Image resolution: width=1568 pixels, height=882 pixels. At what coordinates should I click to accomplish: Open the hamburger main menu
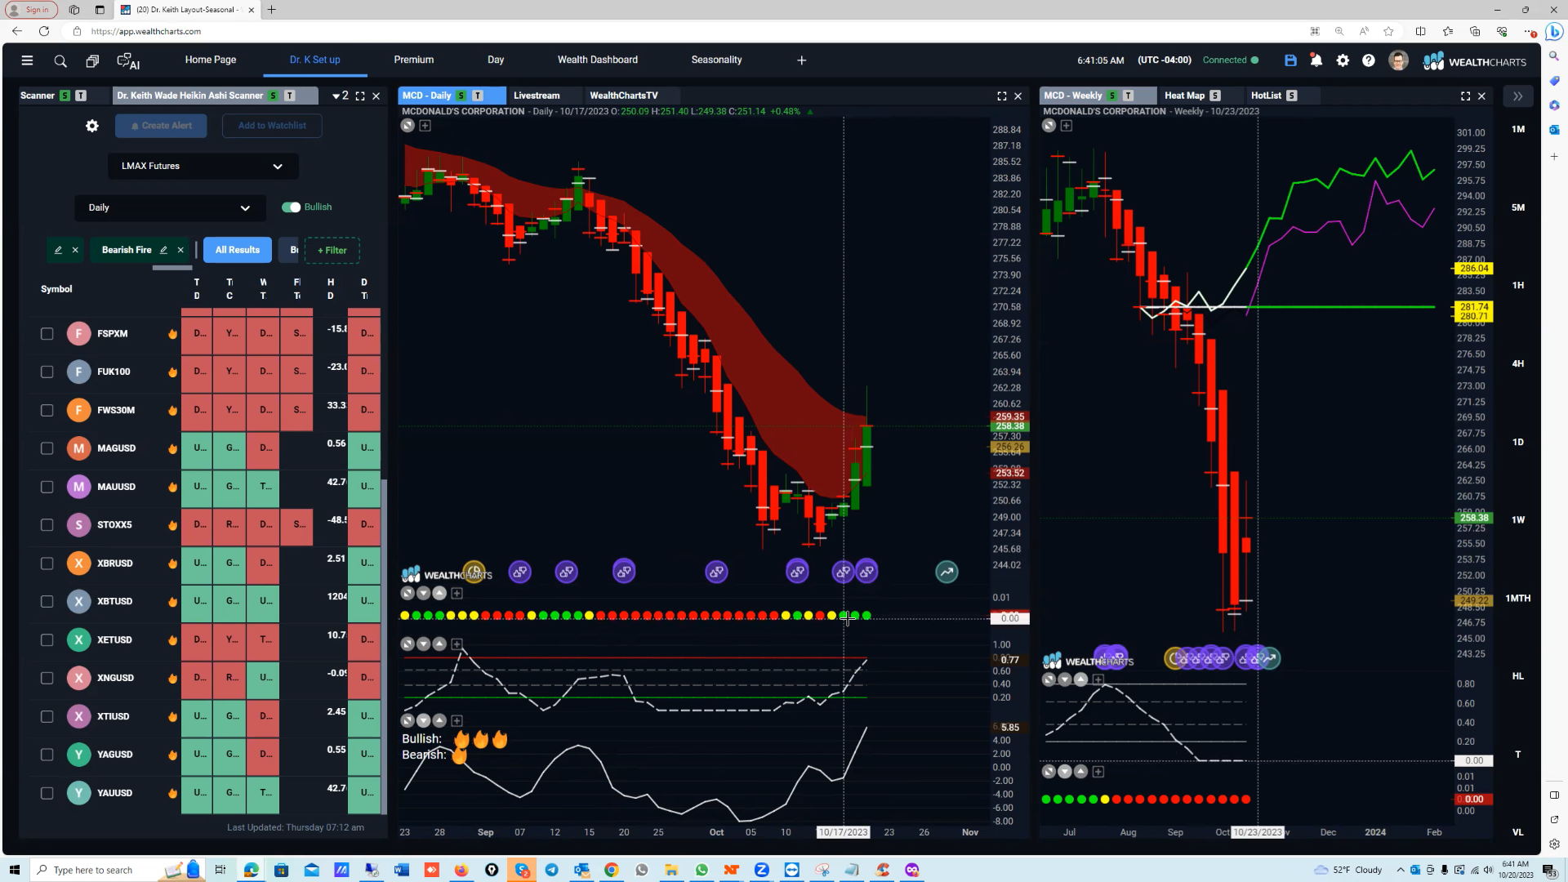click(x=27, y=60)
